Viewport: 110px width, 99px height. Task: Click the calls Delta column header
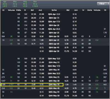point(19,10)
